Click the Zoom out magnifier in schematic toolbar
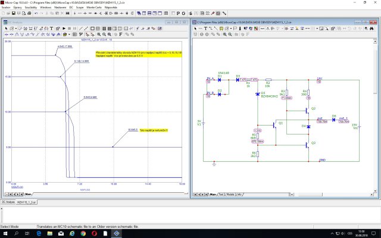 click(230, 35)
